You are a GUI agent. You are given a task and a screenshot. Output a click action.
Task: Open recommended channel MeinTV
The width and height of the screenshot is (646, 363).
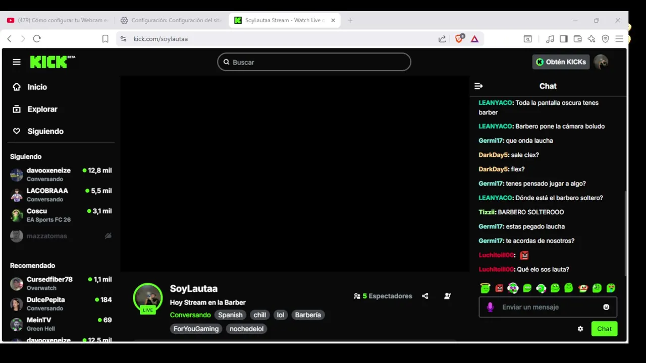[61, 324]
